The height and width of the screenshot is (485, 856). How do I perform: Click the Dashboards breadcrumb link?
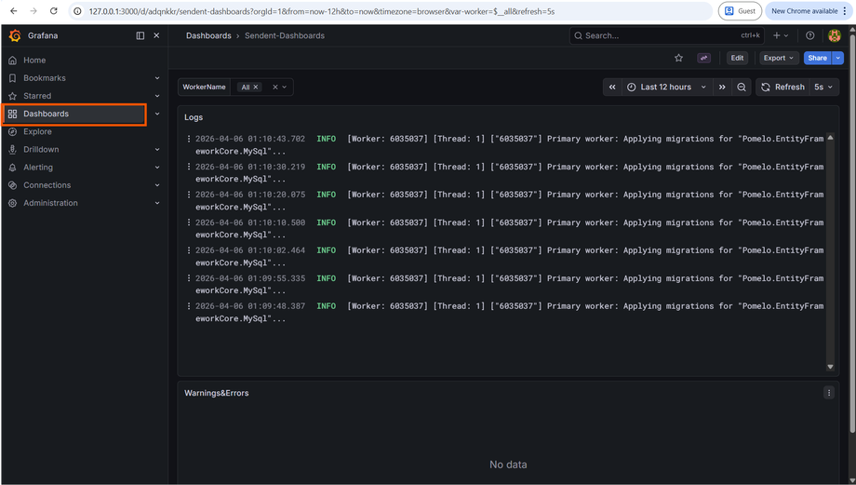point(208,35)
